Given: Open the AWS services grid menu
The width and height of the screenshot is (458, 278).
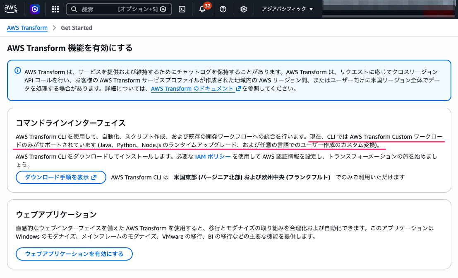Looking at the screenshot, I should coord(55,9).
